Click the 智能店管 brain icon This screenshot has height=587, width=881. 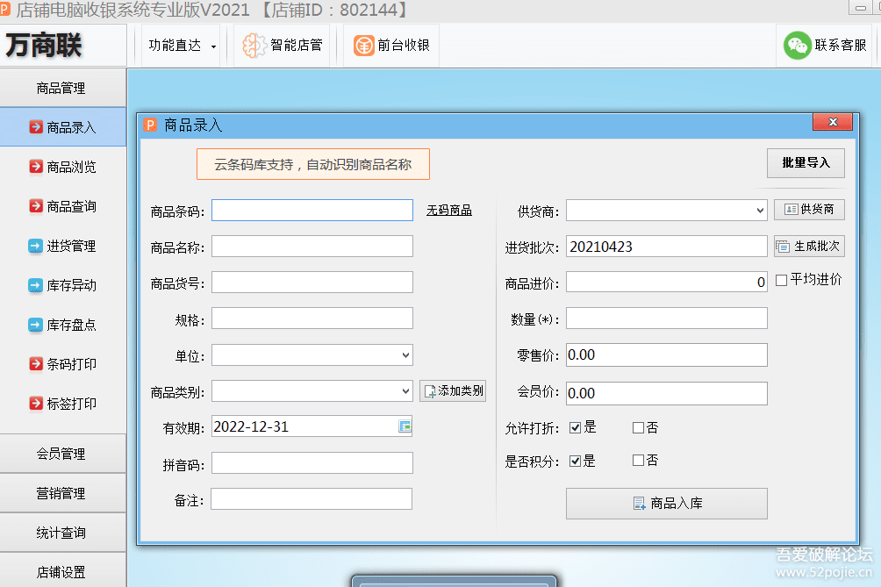click(254, 46)
